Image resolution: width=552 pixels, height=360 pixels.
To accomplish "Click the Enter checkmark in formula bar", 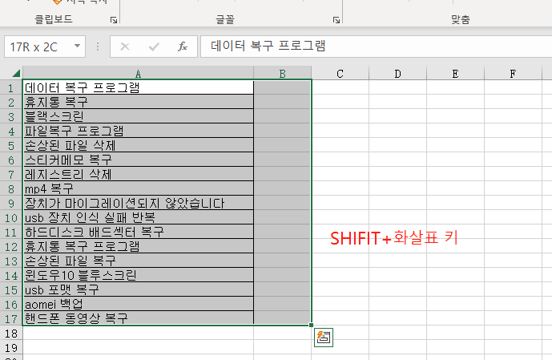I will point(154,47).
